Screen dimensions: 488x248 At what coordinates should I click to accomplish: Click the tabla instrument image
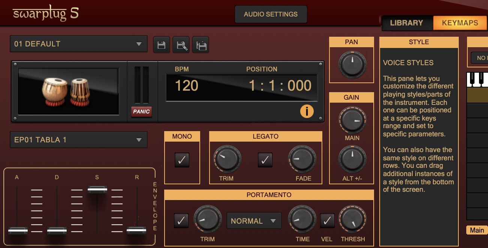tap(69, 91)
